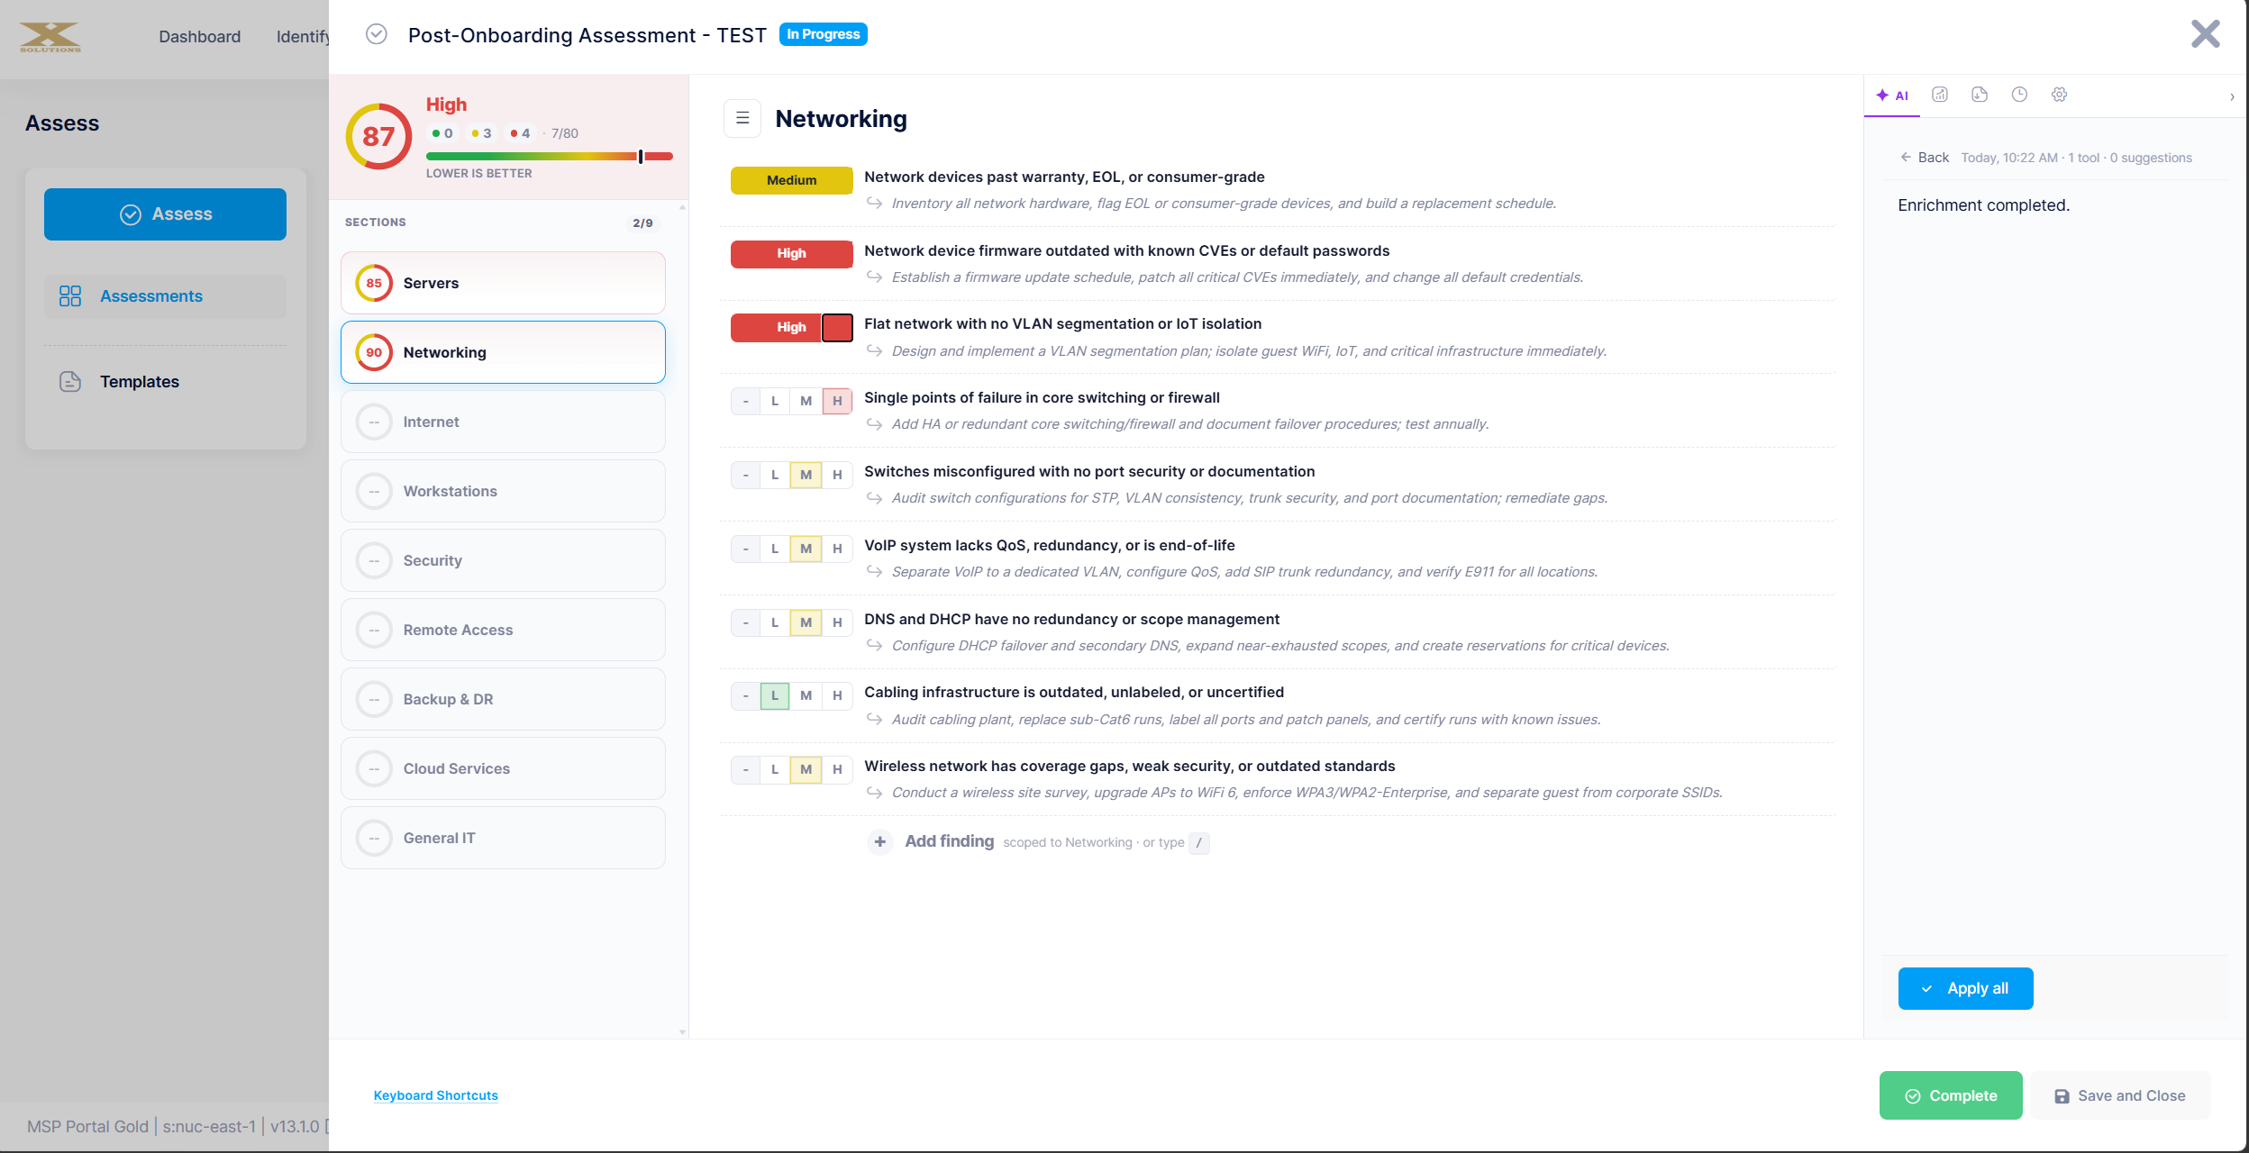Click red color swatch beside flat network
The height and width of the screenshot is (1153, 2249).
coord(837,328)
